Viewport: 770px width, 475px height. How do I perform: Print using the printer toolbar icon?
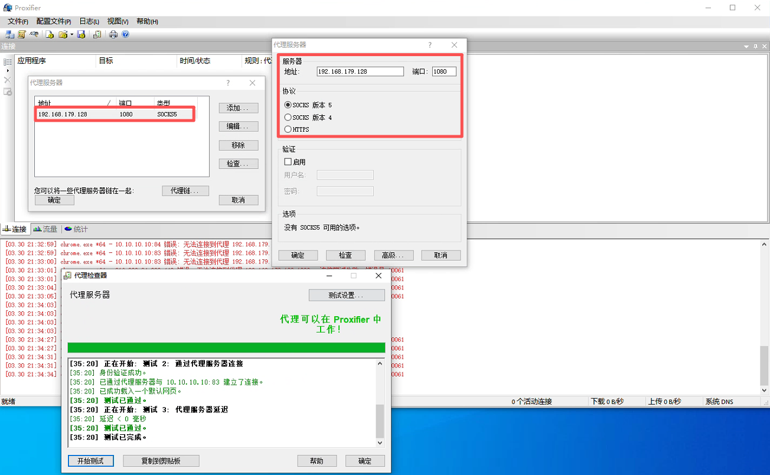[x=113, y=34]
